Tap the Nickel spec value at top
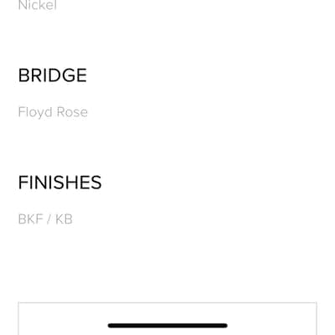This screenshot has width=335, height=335. pyautogui.click(x=38, y=5)
